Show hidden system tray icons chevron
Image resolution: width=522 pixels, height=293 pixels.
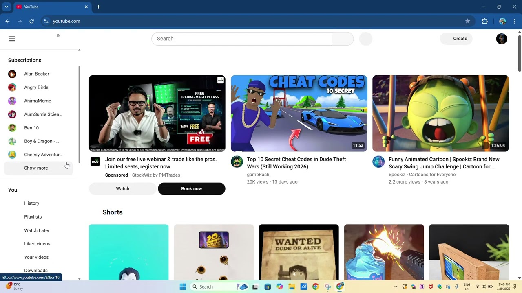396,286
